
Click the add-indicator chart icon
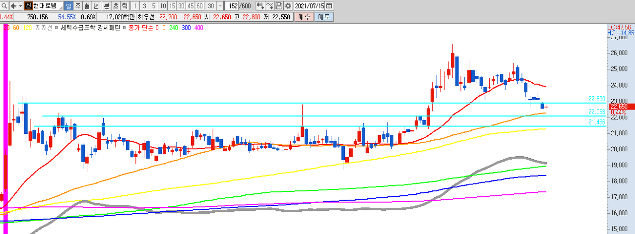(x=260, y=6)
